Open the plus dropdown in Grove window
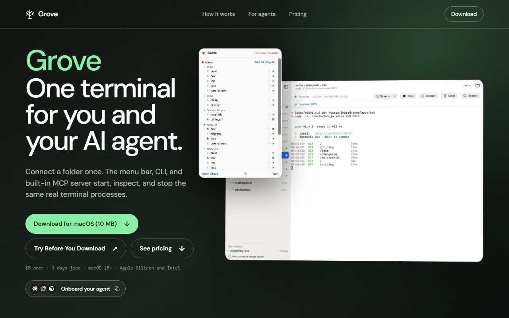The image size is (509, 318). click(467, 85)
